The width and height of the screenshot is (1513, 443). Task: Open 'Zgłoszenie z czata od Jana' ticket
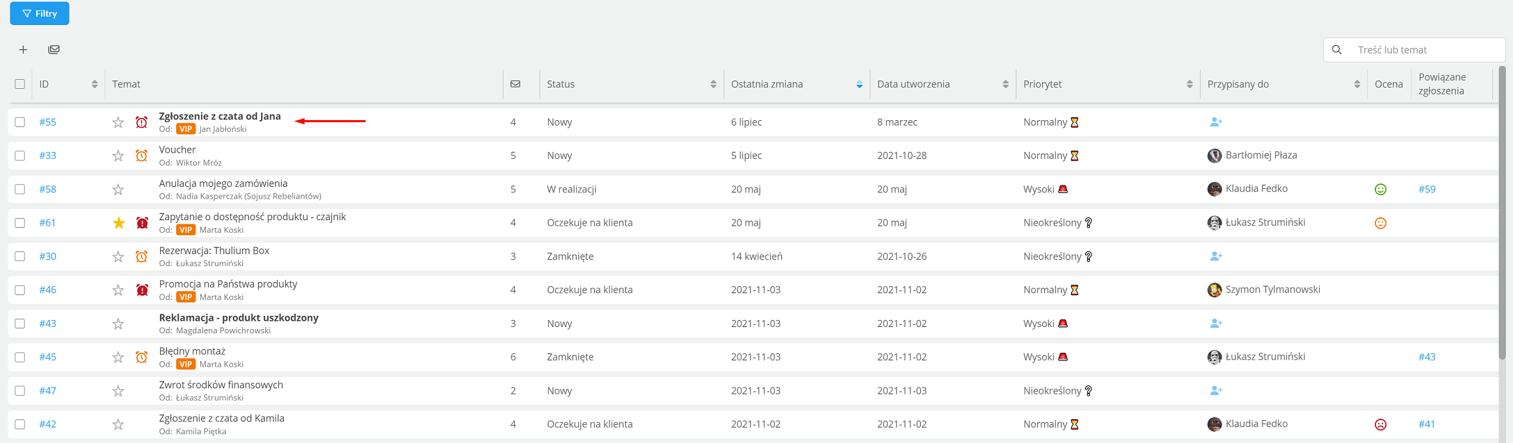[220, 116]
